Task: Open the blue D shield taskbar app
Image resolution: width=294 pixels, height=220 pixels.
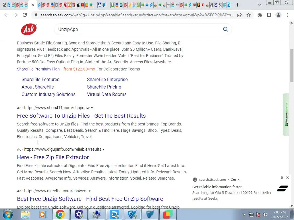Action: (x=115, y=214)
